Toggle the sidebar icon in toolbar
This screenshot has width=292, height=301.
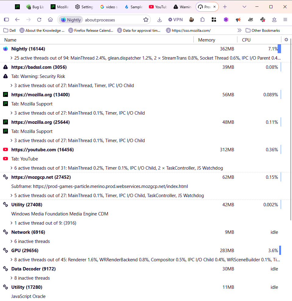point(6,20)
